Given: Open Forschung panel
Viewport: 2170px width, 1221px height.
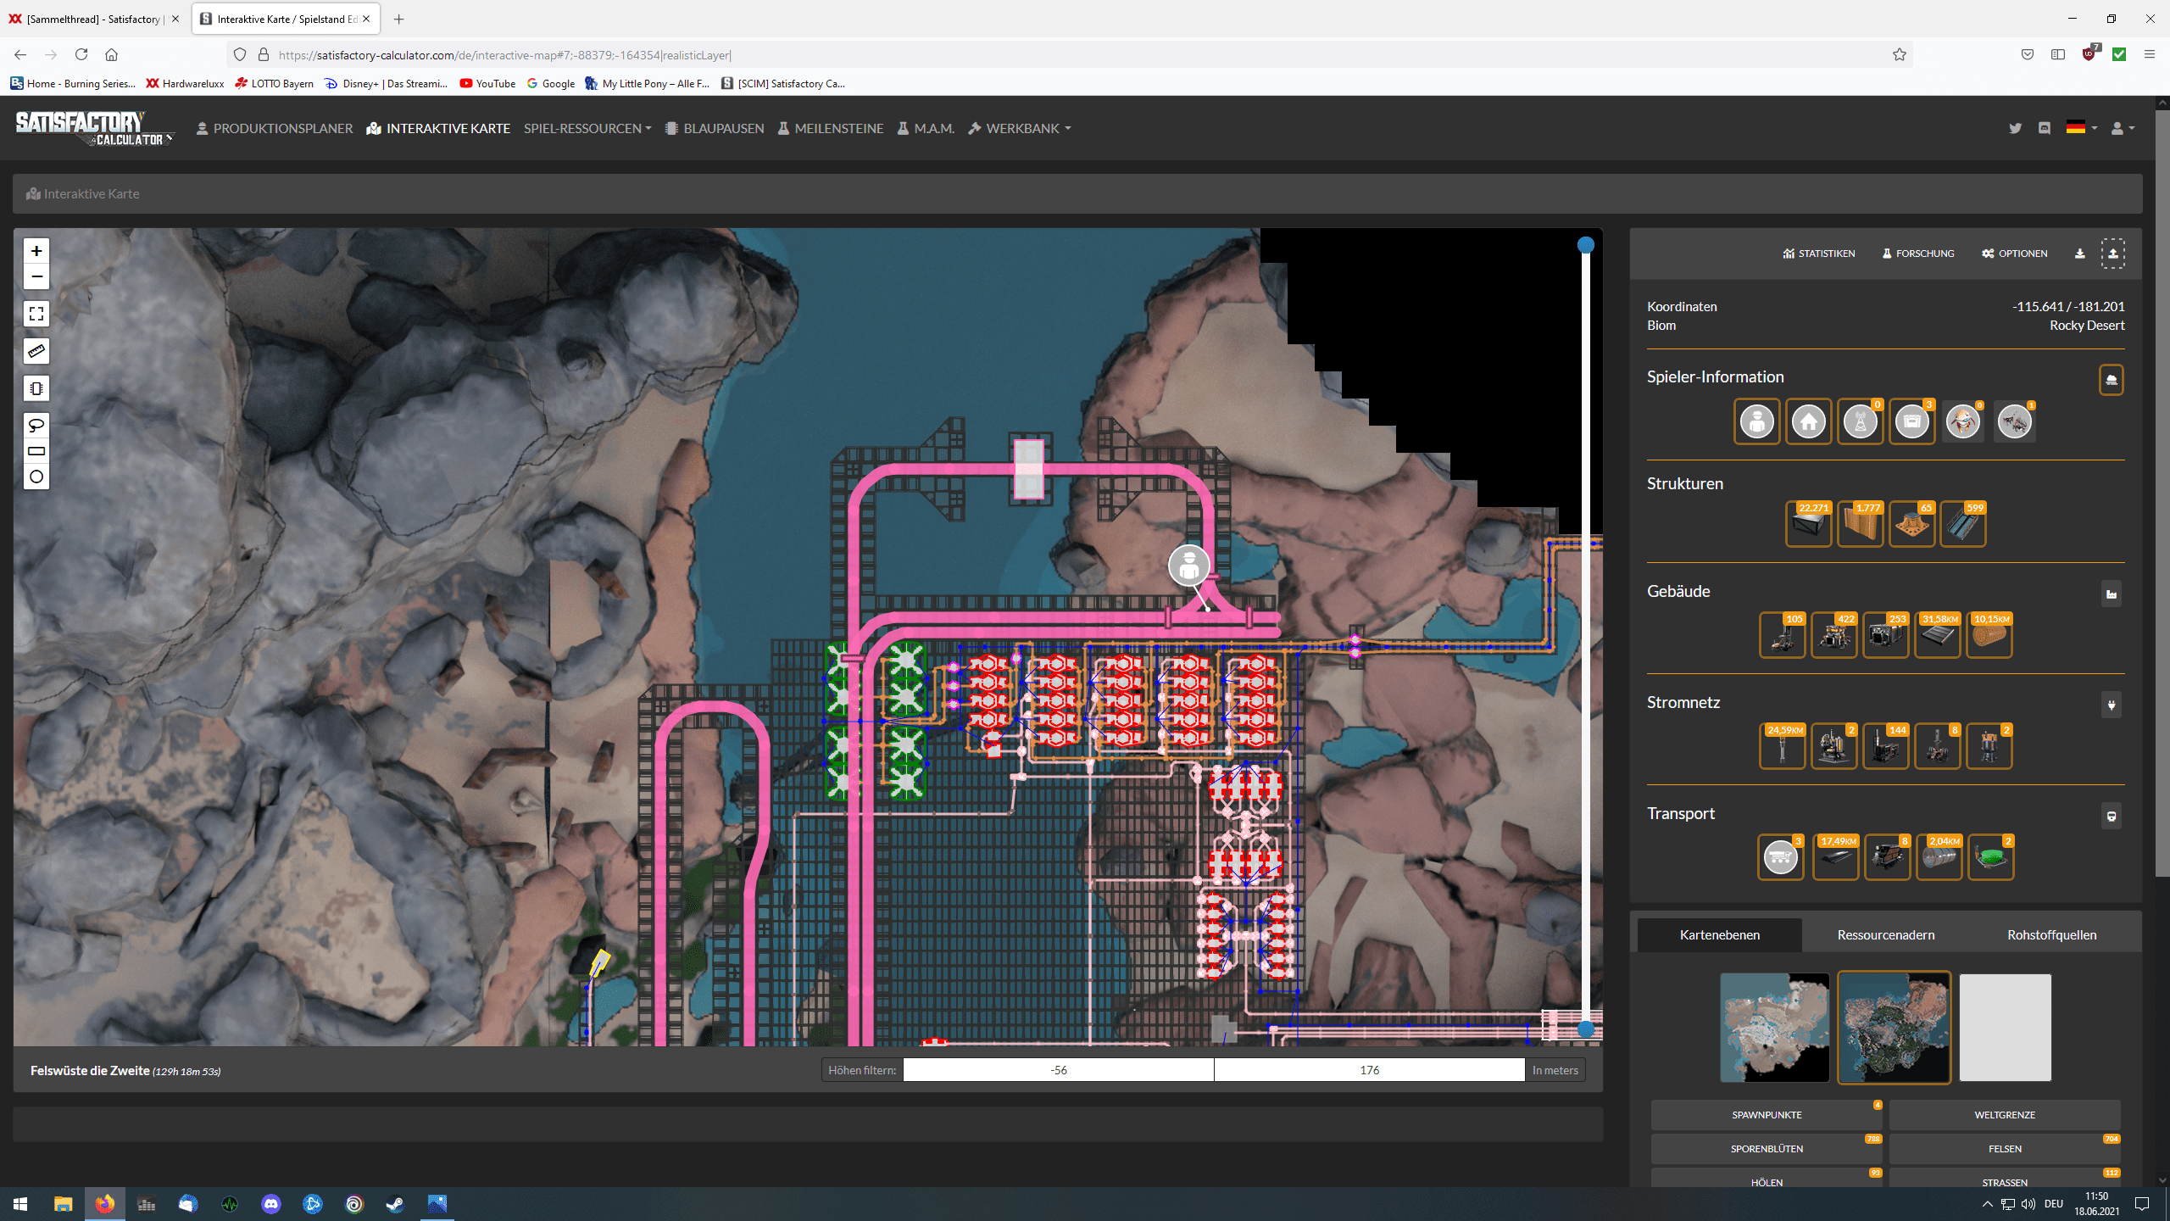Looking at the screenshot, I should coord(1918,254).
